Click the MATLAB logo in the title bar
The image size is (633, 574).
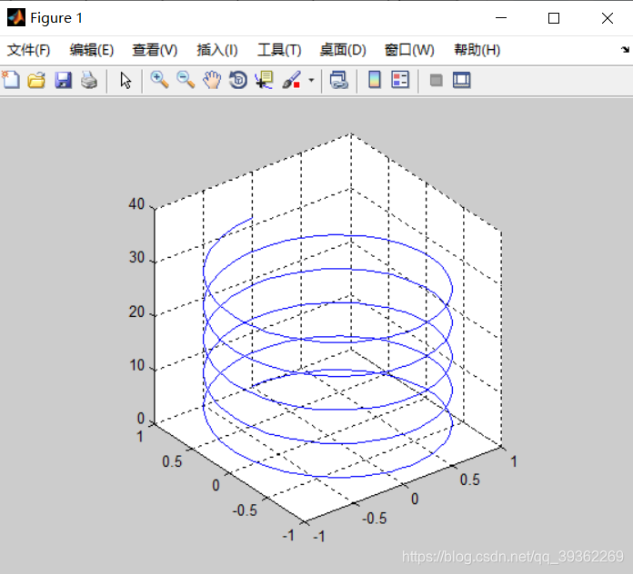[16, 18]
